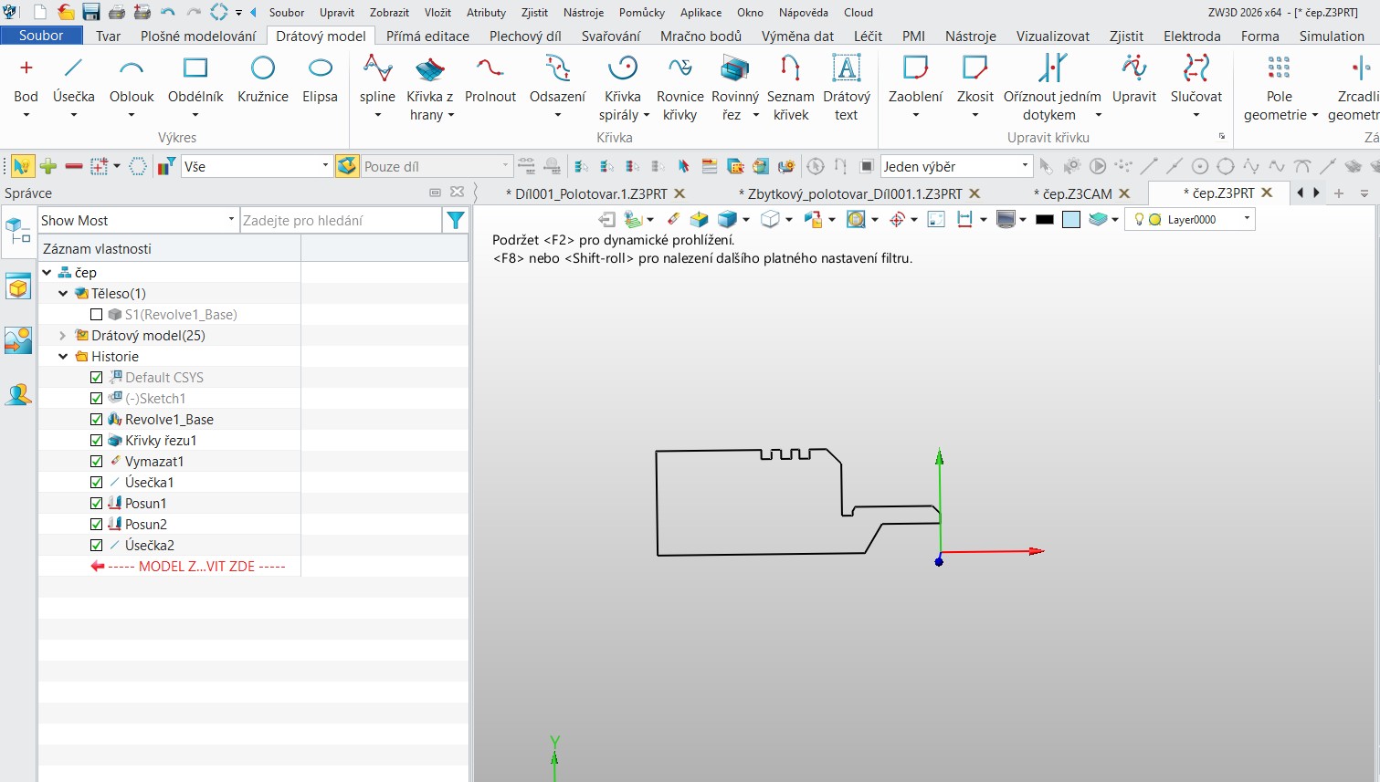Uncheck the Posun1 checkbox

point(97,504)
